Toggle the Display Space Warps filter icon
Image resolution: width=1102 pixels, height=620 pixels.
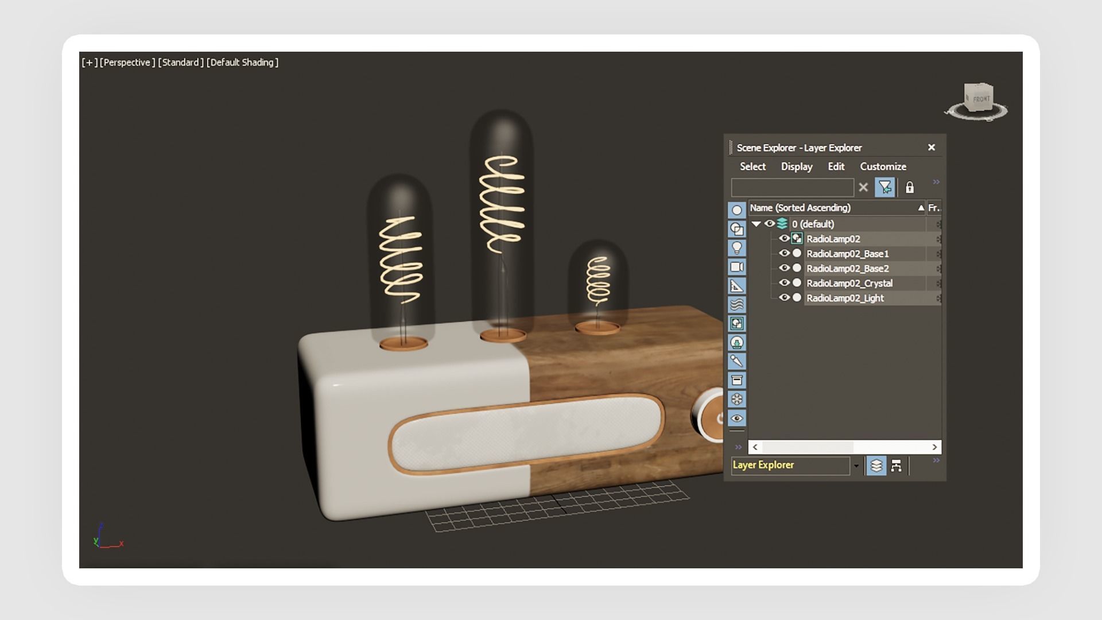coord(737,305)
